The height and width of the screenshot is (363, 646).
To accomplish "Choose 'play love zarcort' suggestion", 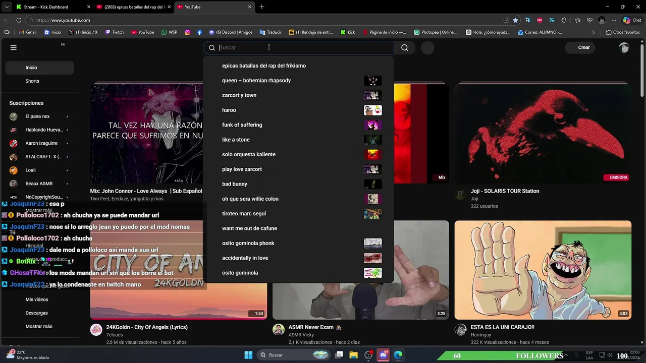I will [x=298, y=169].
